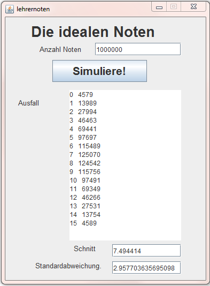Image resolution: width=210 pixels, height=286 pixels.
Task: Click the heading 'Die idealen Noten'
Action: point(93,32)
